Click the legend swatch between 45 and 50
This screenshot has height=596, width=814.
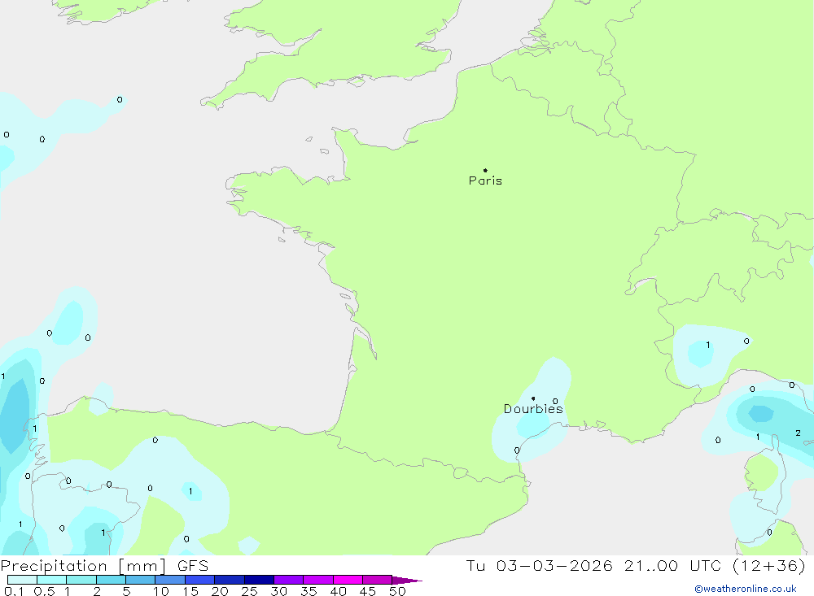point(378,580)
